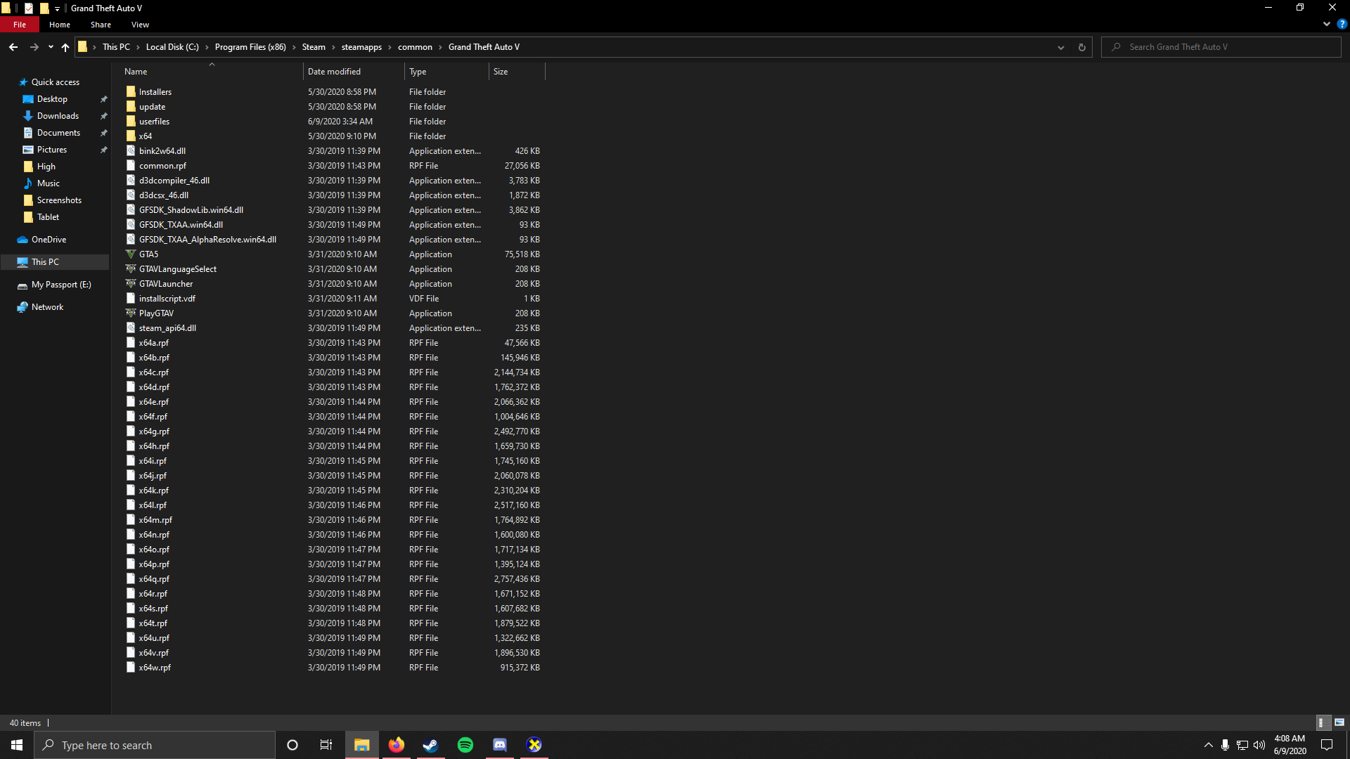1350x759 pixels.
Task: Open the View ribbon tab
Action: 140,25
